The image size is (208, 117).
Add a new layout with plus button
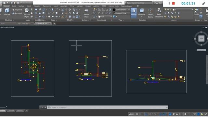click(27, 110)
